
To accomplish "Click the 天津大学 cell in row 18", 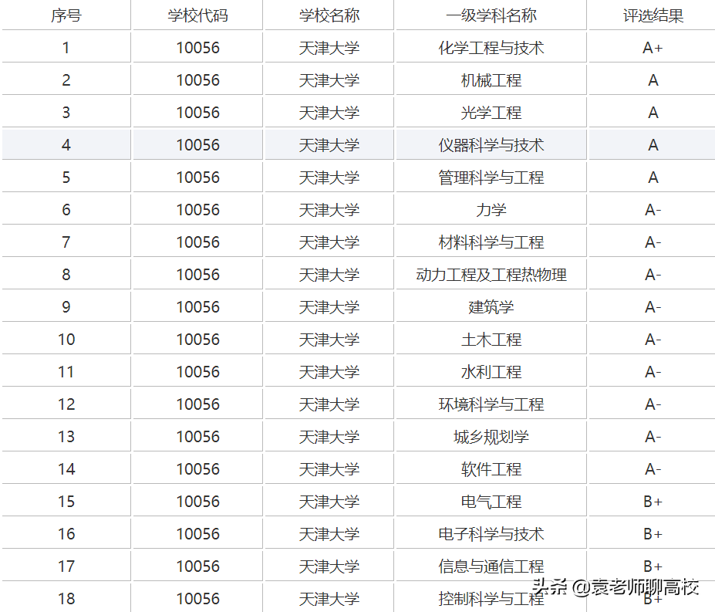I will [x=328, y=598].
